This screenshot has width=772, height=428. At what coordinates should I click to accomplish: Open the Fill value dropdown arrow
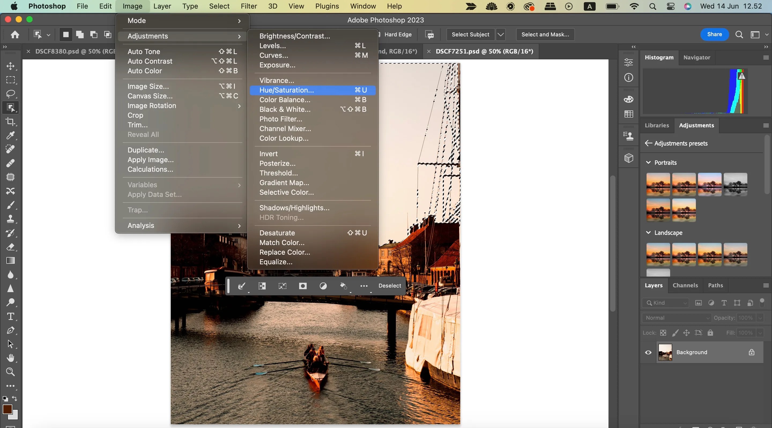coord(760,333)
